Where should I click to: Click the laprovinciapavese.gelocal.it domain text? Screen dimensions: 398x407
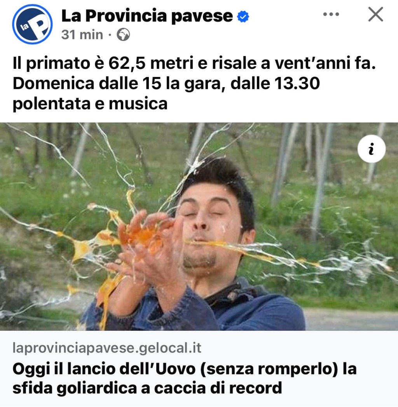click(107, 348)
